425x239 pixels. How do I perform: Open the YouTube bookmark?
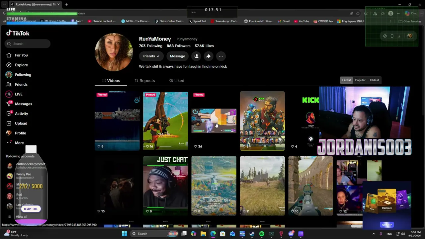[301, 21]
